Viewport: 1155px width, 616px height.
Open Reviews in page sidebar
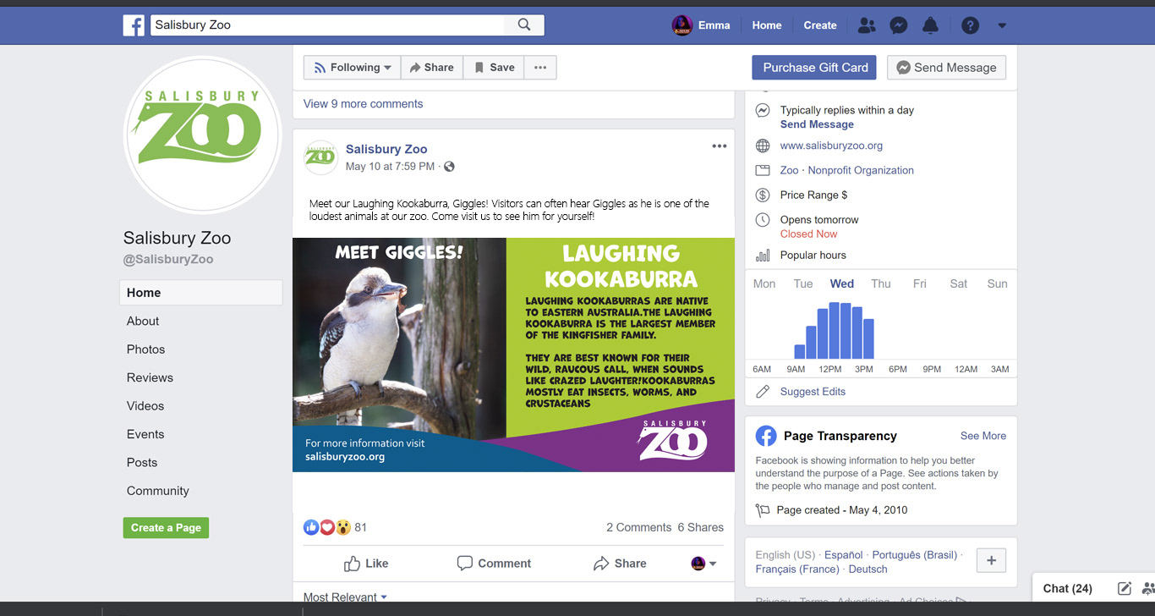coord(150,378)
